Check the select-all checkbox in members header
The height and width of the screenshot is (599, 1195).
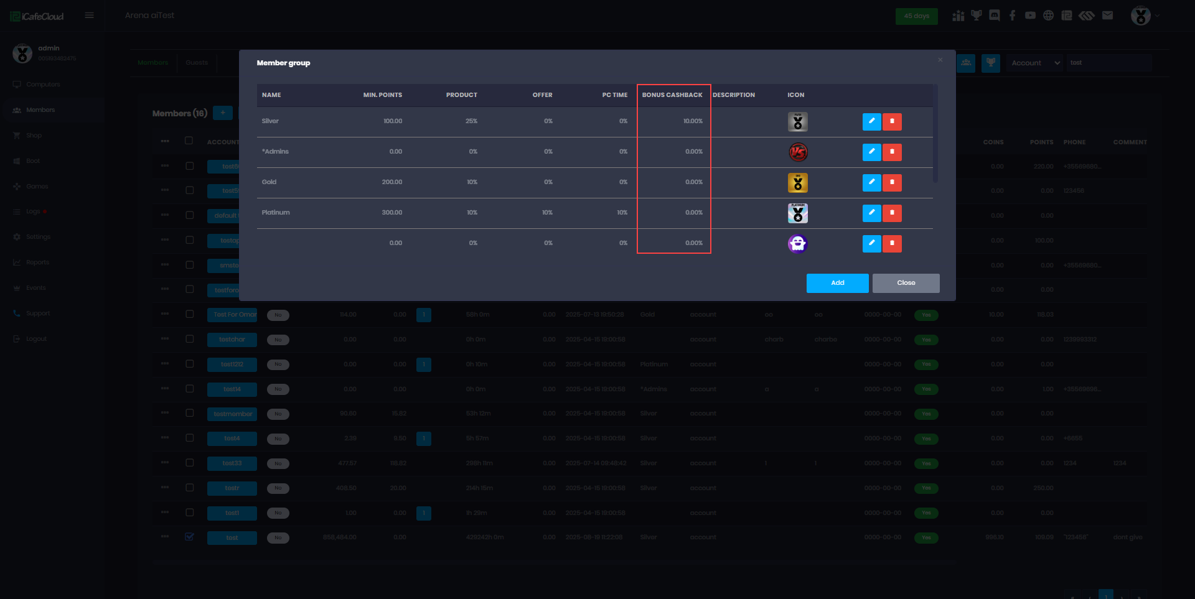[x=189, y=141]
